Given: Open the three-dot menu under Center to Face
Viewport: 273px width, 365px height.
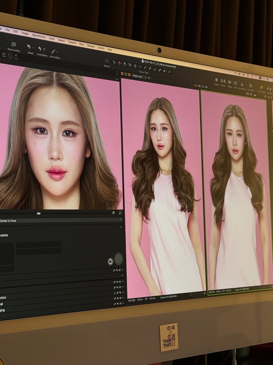Looking at the screenshot, I should [x=121, y=227].
